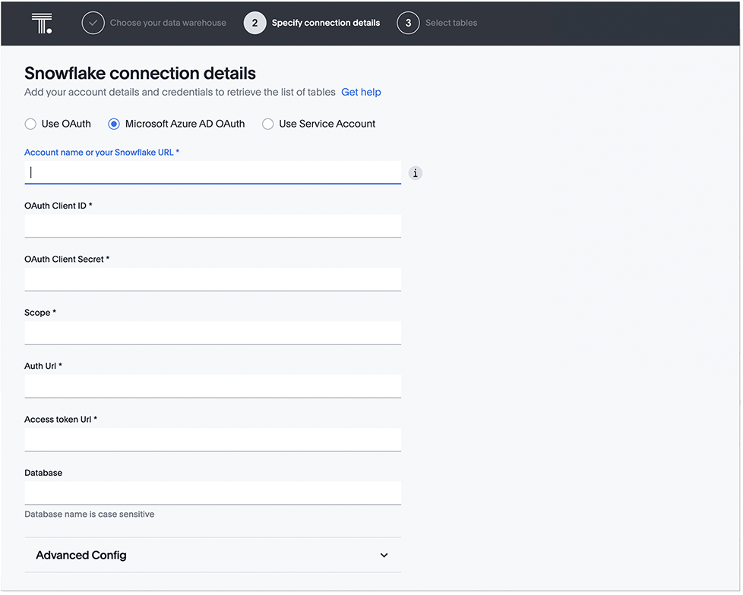Open the Get help link
743x595 pixels.
361,92
